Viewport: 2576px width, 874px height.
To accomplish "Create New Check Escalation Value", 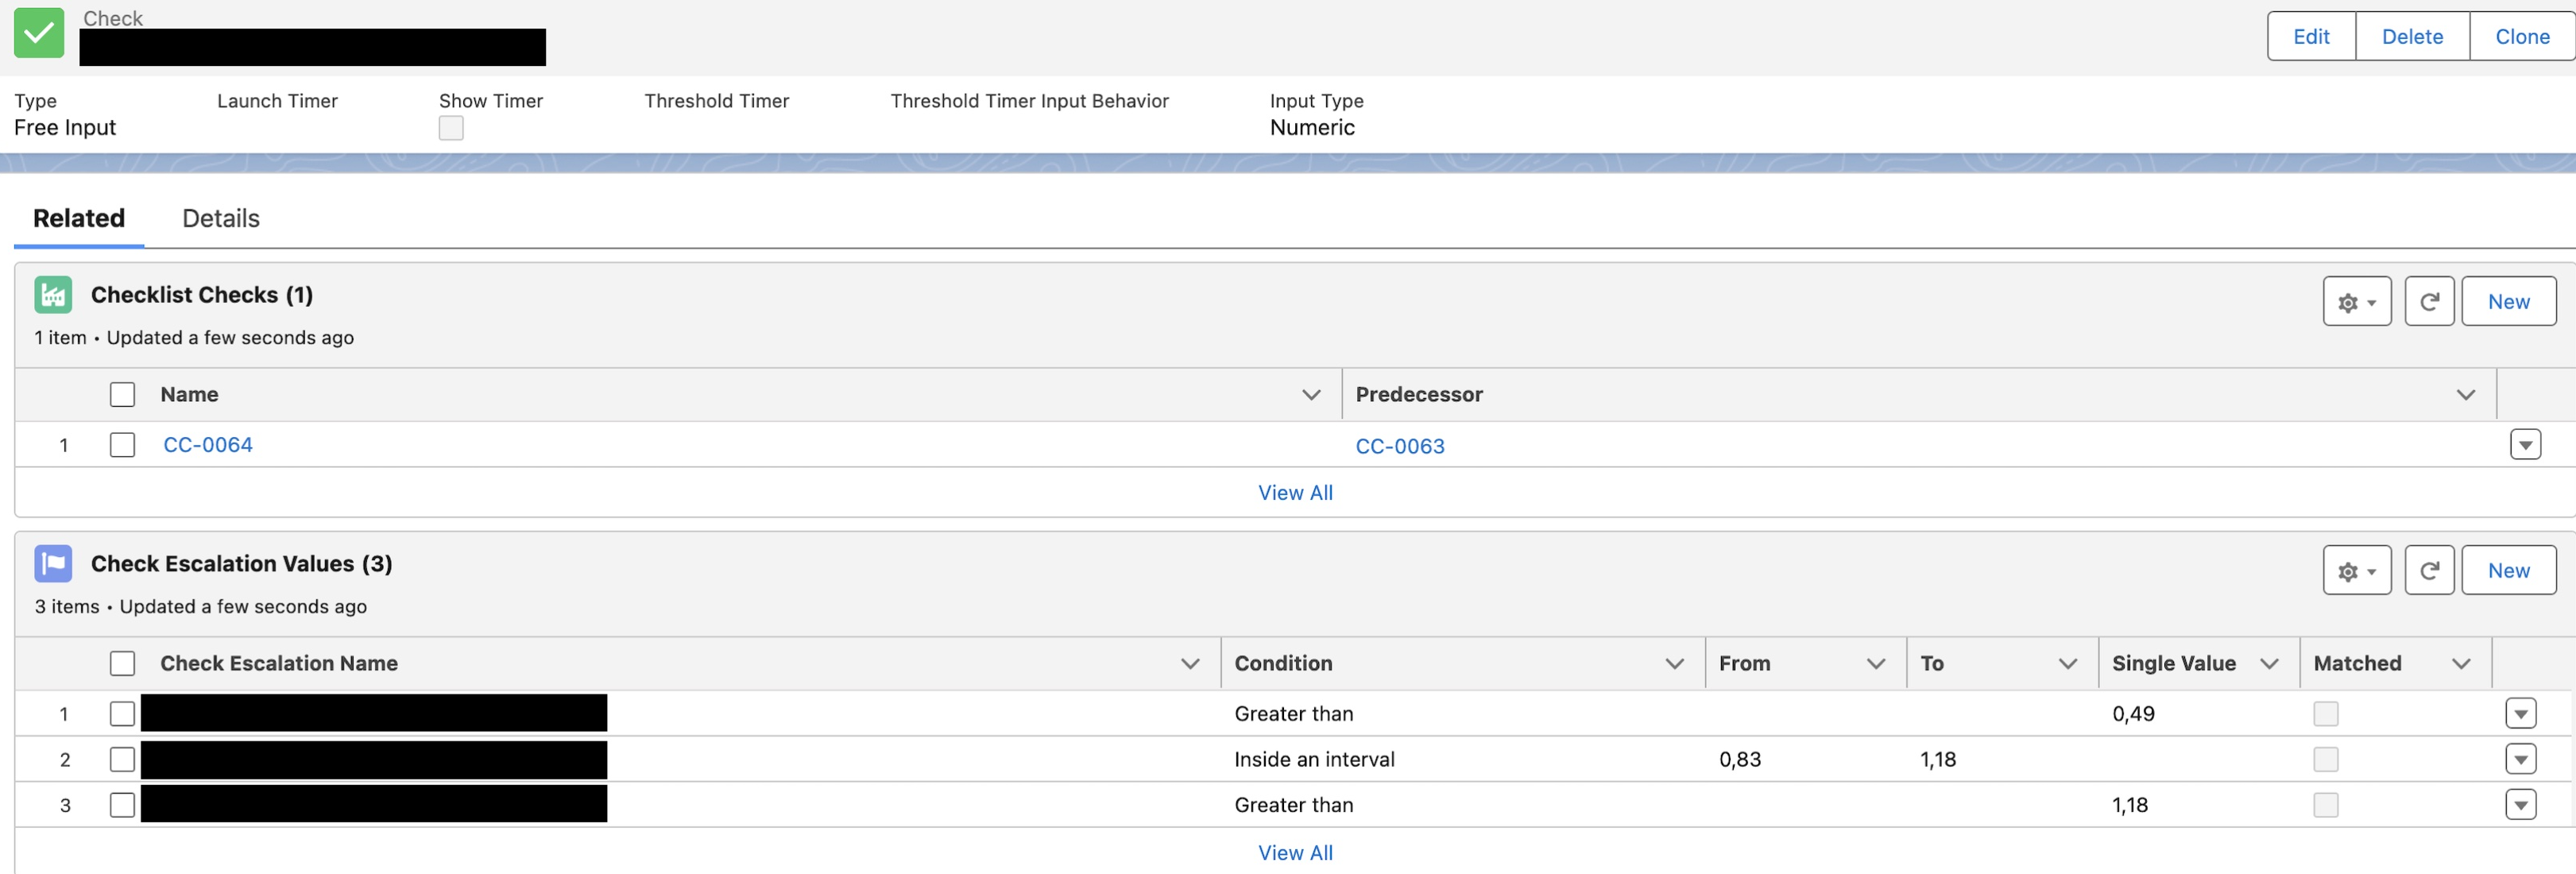I will pyautogui.click(x=2508, y=571).
